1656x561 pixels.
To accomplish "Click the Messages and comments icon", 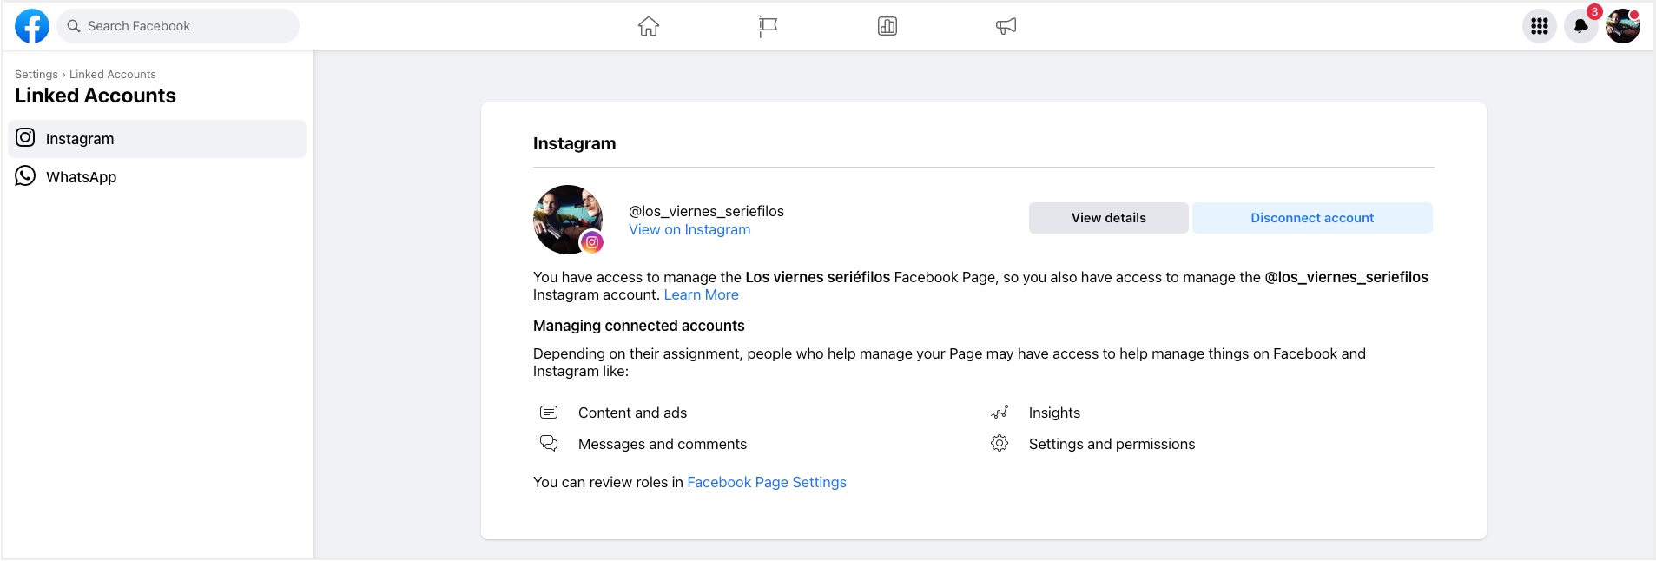I will point(549,444).
